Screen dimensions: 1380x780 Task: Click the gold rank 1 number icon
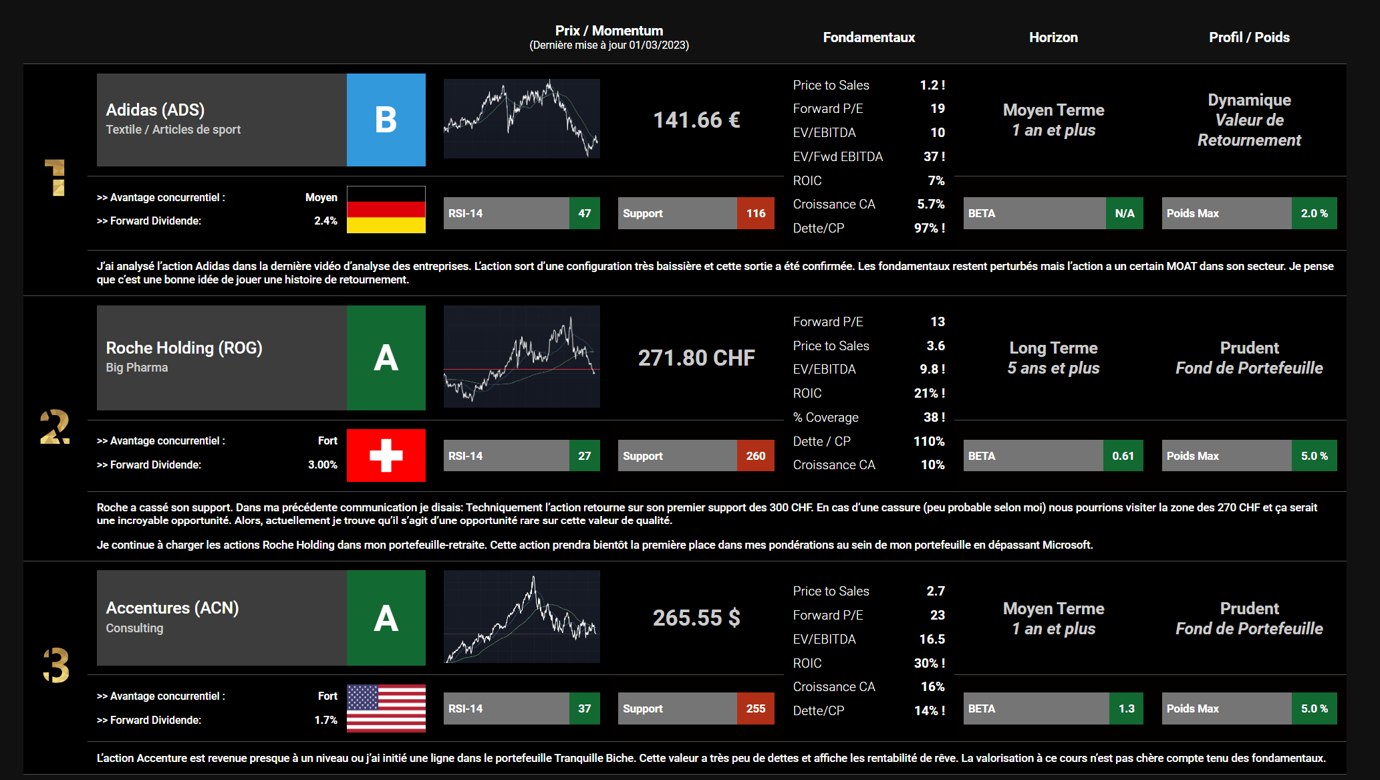click(55, 177)
